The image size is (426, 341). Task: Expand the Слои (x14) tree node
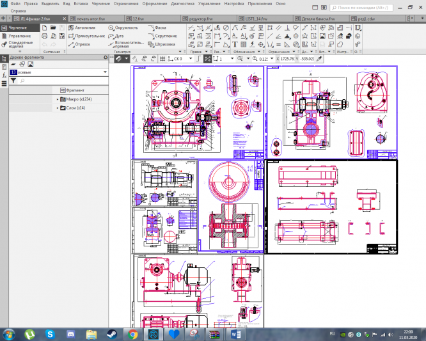click(58, 108)
